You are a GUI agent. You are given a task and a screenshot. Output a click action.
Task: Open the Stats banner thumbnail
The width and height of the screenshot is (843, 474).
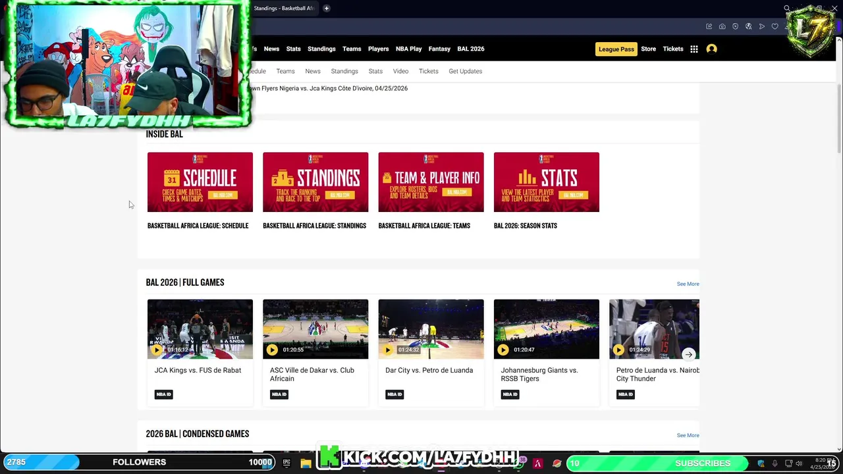(x=547, y=182)
